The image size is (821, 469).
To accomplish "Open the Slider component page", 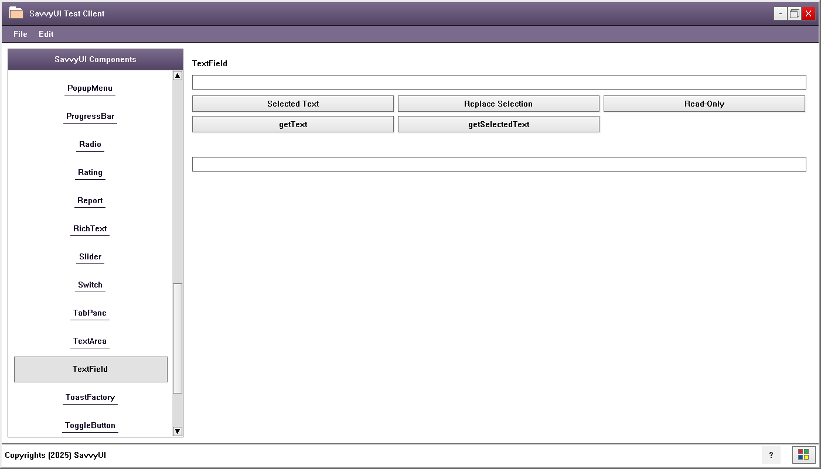I will tap(90, 257).
